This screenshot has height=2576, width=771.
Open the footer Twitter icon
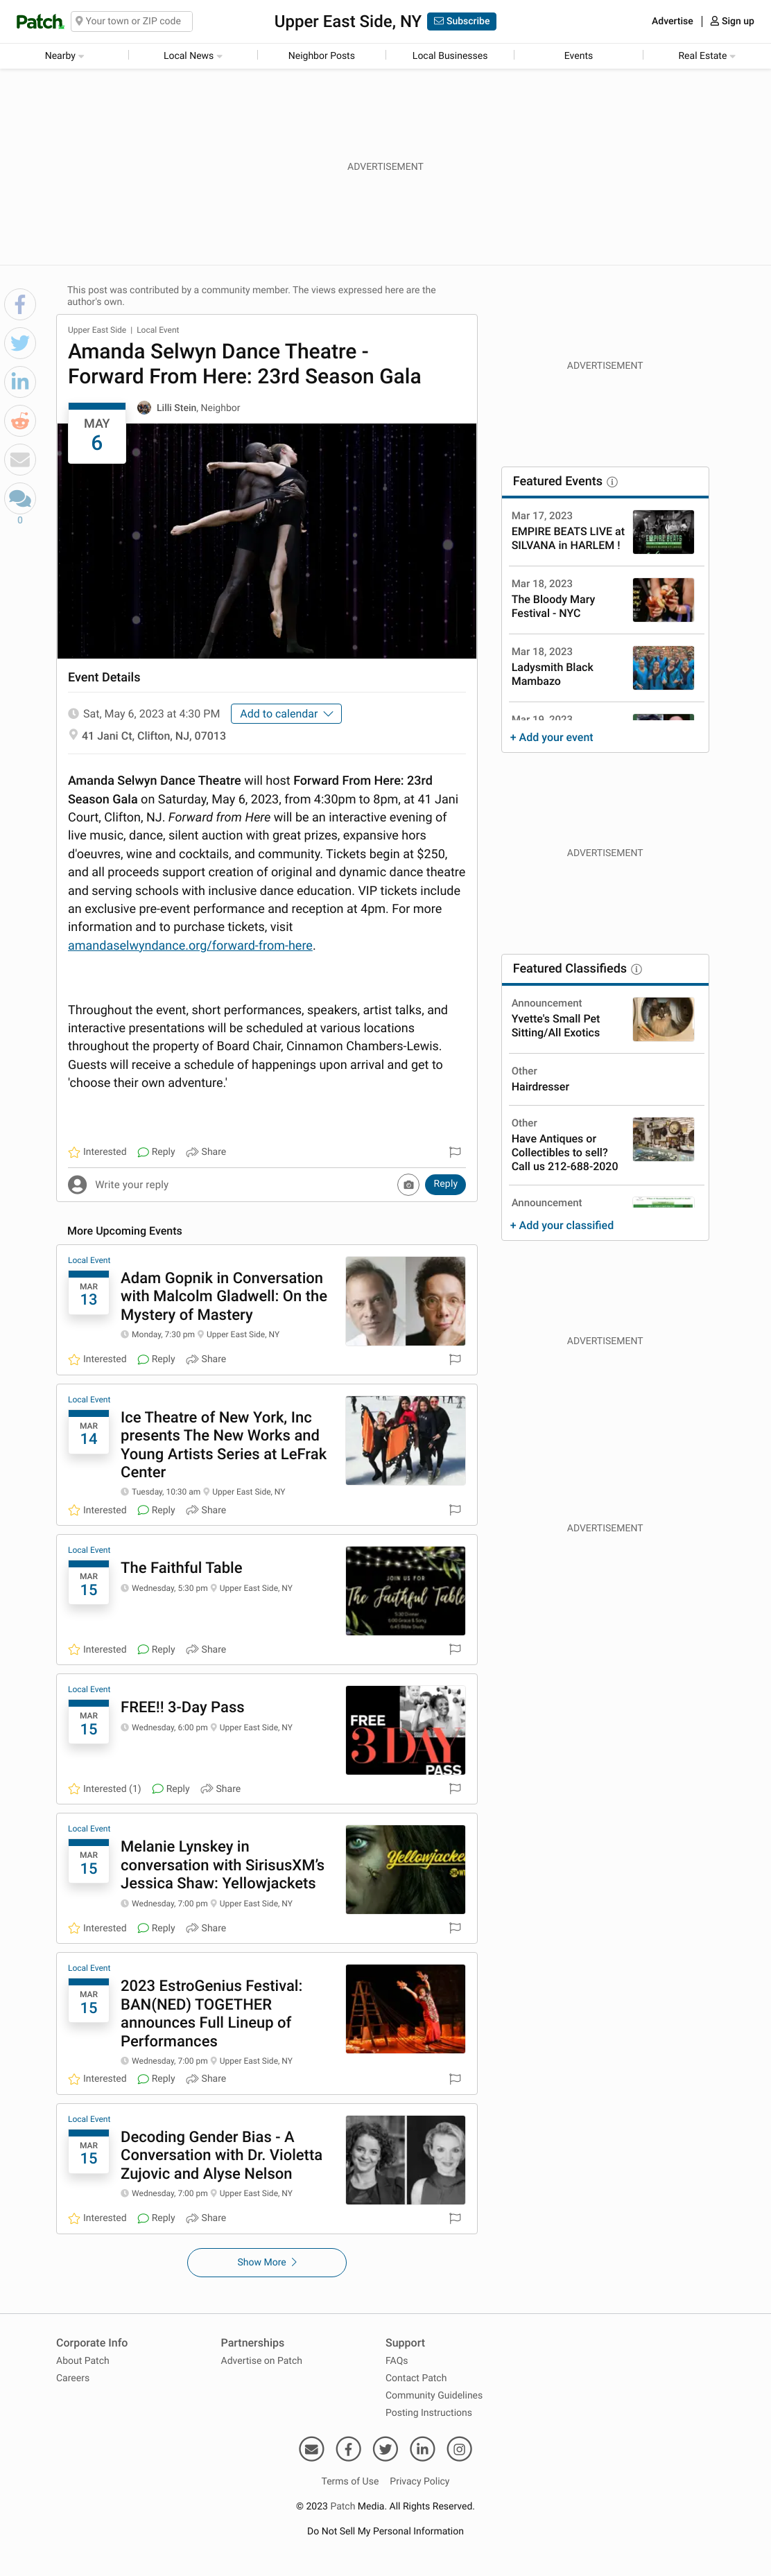tap(385, 2448)
